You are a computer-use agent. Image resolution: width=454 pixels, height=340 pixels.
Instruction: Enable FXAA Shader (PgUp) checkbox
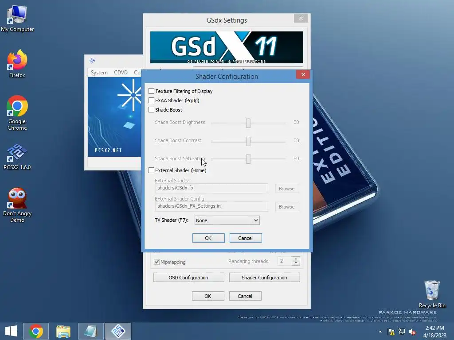[x=152, y=100]
